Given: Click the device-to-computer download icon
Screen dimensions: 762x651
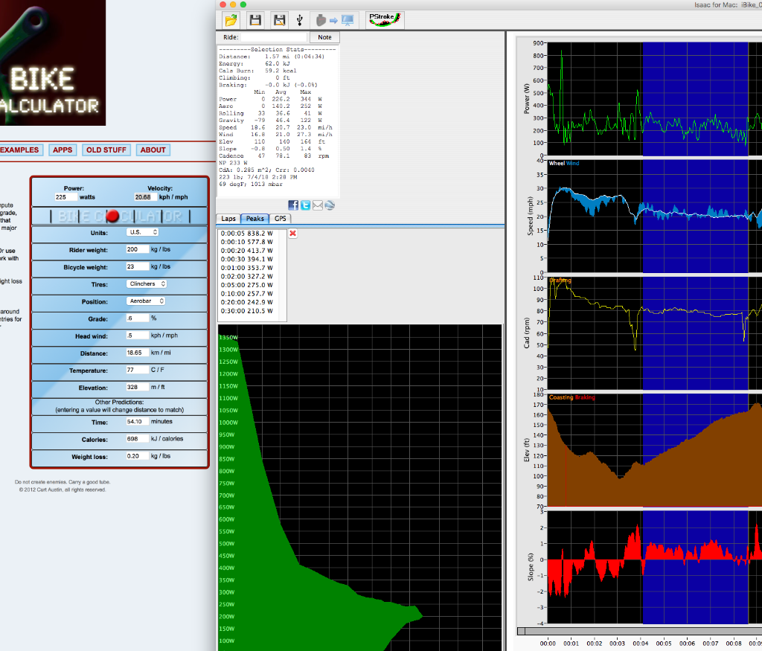Looking at the screenshot, I should coord(334,20).
